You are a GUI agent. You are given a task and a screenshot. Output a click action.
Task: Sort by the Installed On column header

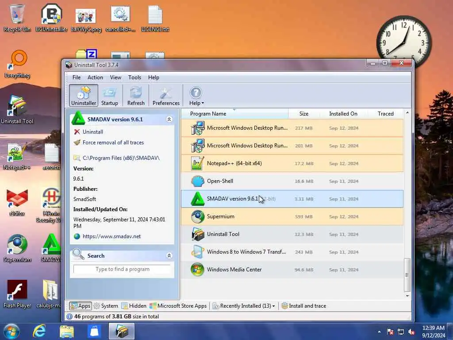pyautogui.click(x=343, y=114)
